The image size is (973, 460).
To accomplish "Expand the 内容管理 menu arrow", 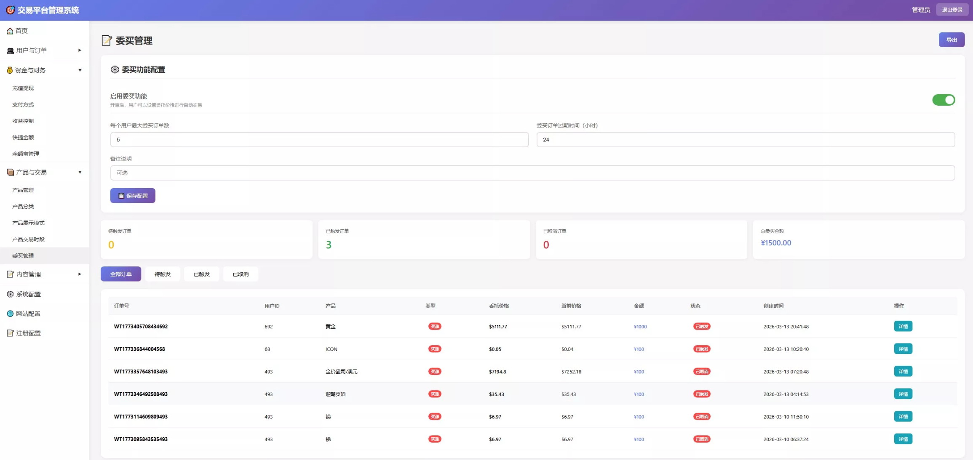I will coord(80,274).
